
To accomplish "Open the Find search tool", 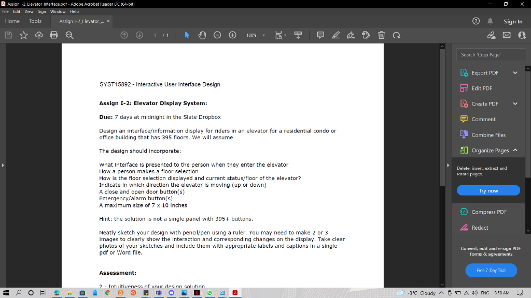I will coord(69,35).
